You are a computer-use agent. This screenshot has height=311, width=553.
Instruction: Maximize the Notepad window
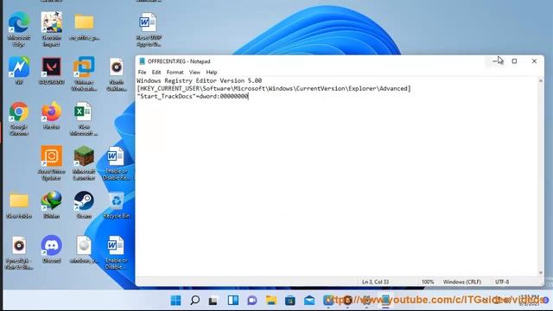514,61
